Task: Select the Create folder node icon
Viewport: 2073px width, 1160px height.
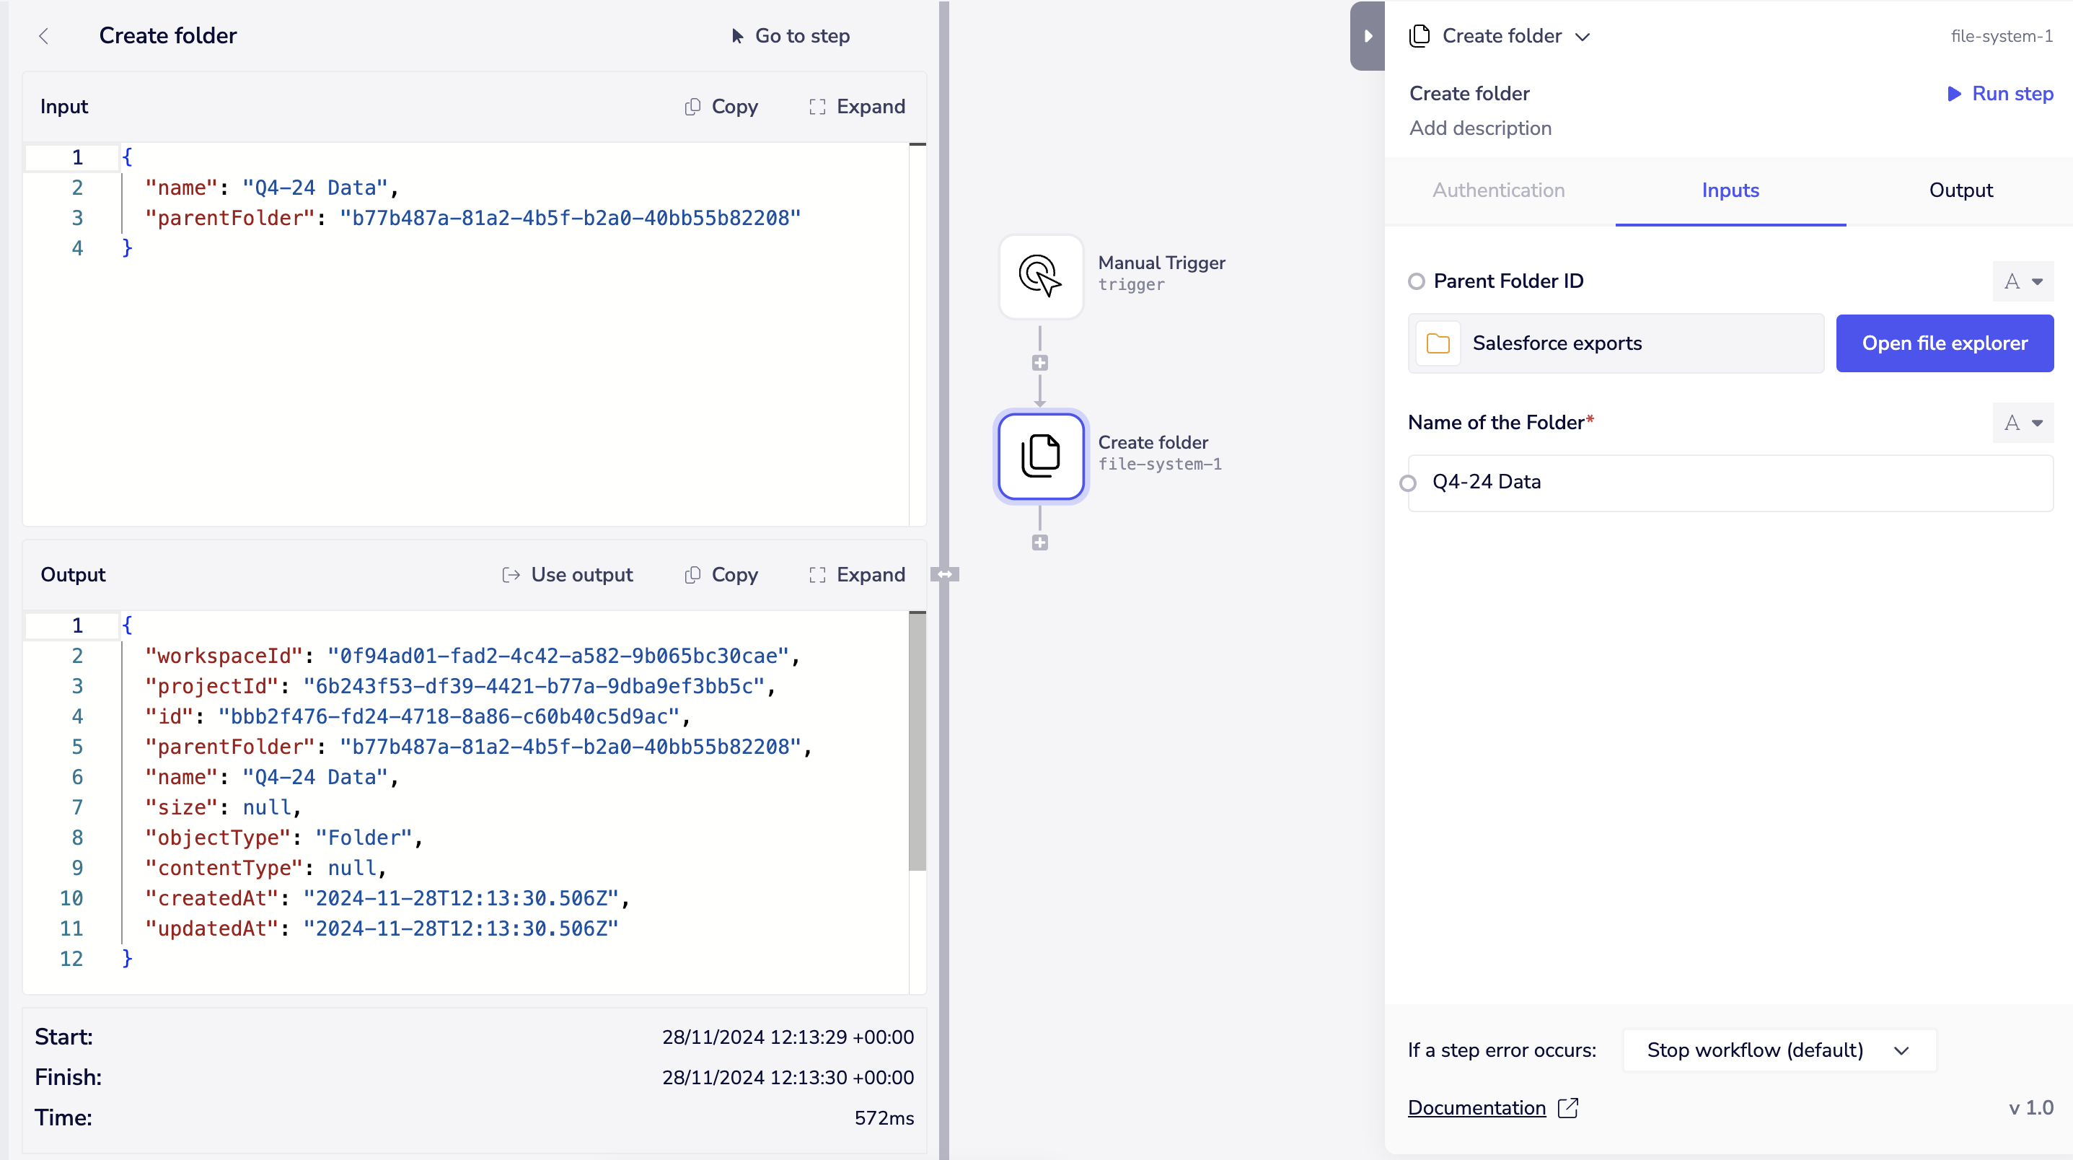Action: 1039,456
